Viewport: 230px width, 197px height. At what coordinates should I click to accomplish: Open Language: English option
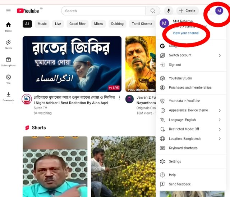pyautogui.click(x=191, y=120)
